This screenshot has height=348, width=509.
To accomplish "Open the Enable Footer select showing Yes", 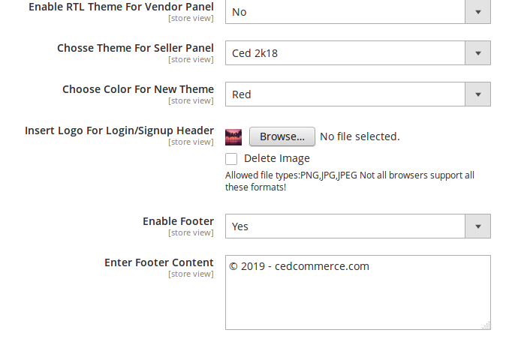I will tap(345, 226).
